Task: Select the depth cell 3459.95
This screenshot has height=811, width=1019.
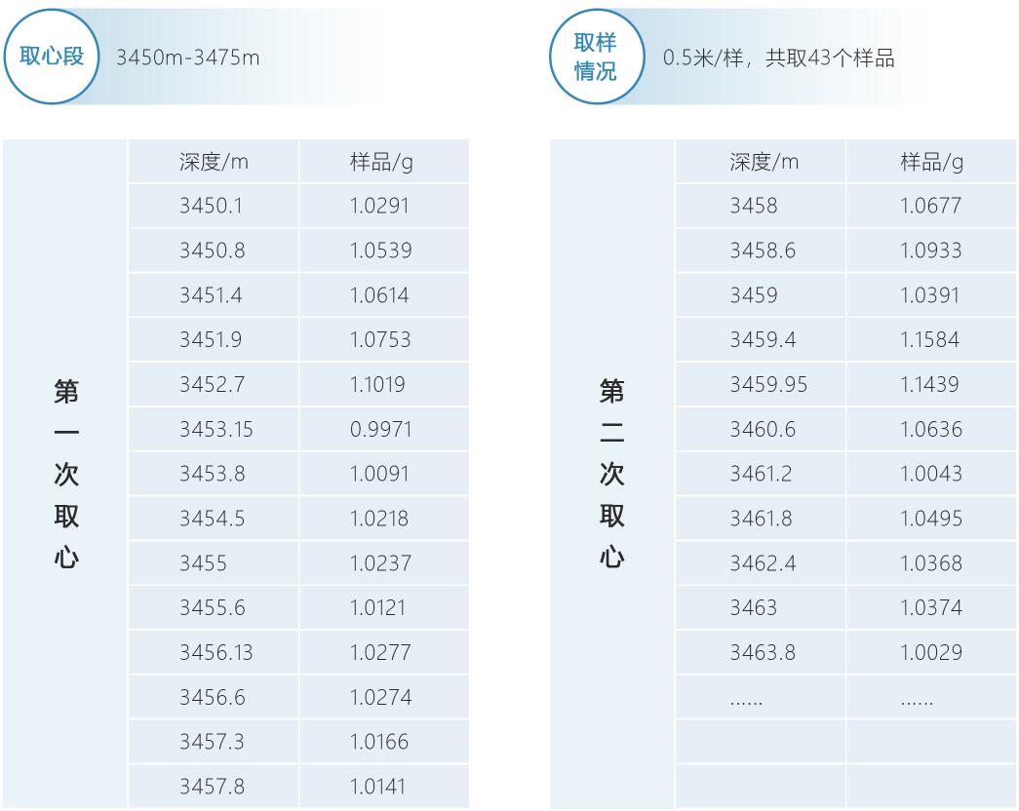Action: point(768,384)
